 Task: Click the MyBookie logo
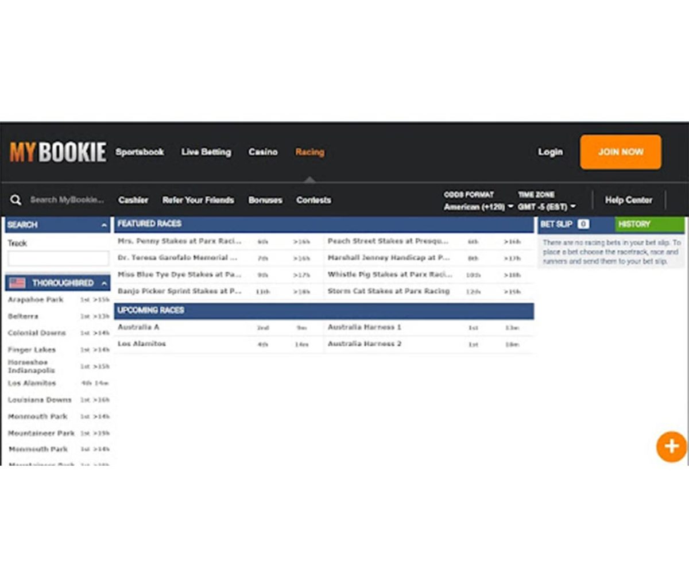tap(58, 153)
